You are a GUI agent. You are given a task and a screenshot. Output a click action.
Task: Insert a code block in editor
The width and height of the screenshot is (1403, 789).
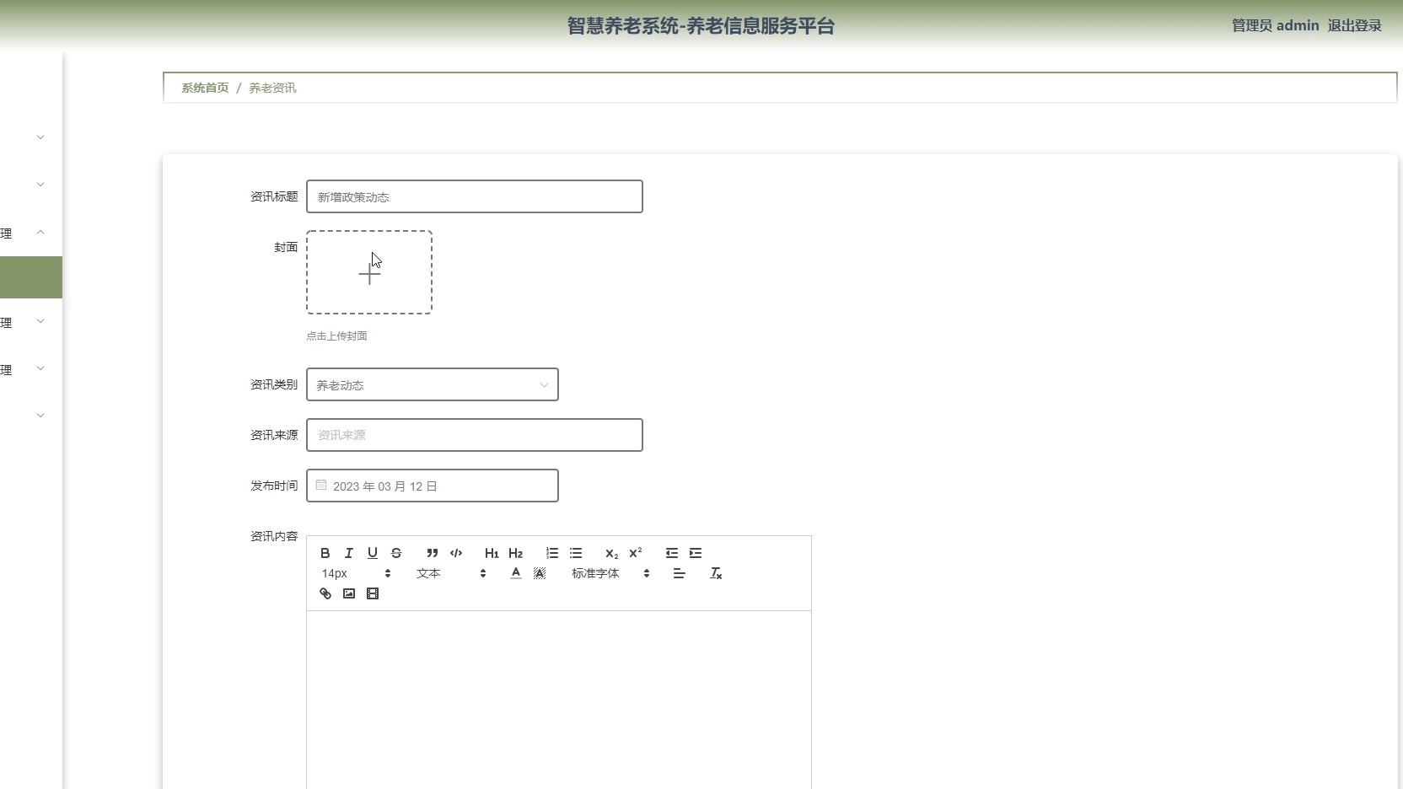[x=456, y=553]
